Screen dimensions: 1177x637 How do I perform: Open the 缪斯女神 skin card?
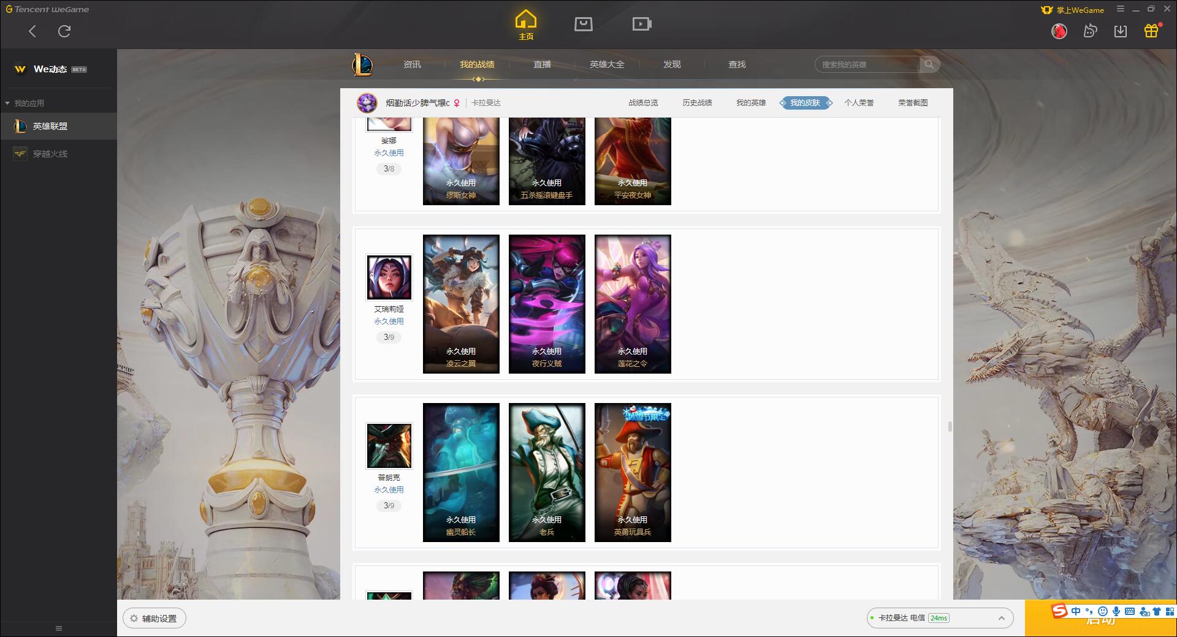coord(461,161)
